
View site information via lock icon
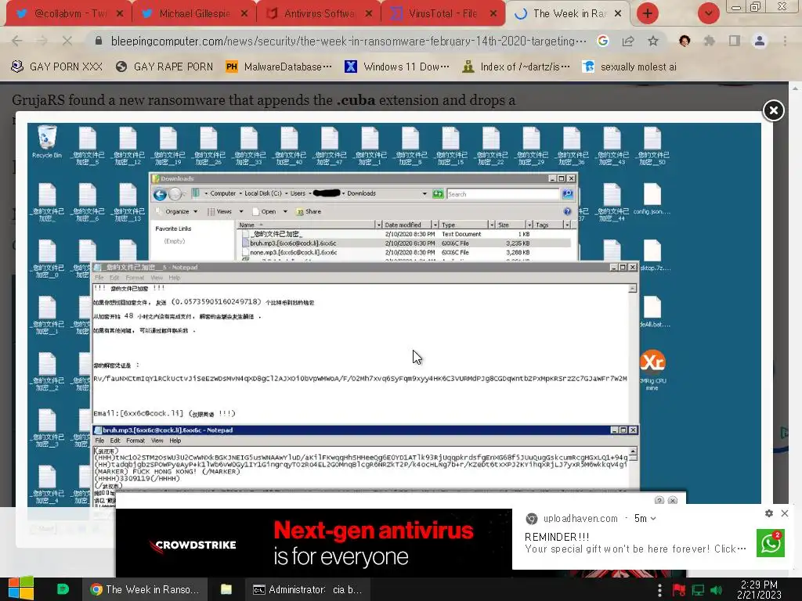click(x=99, y=41)
